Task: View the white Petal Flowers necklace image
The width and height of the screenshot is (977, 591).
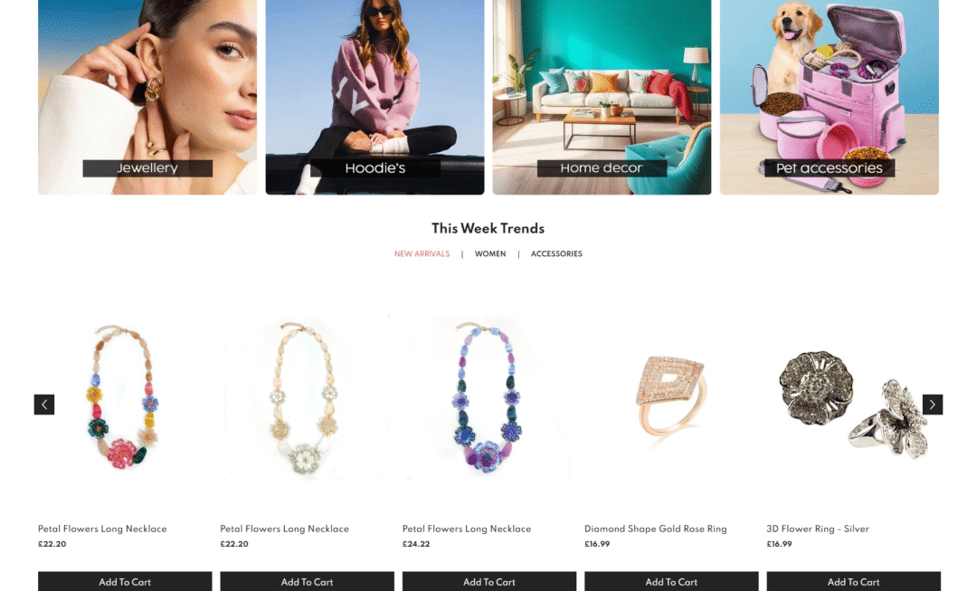Action: pyautogui.click(x=307, y=397)
